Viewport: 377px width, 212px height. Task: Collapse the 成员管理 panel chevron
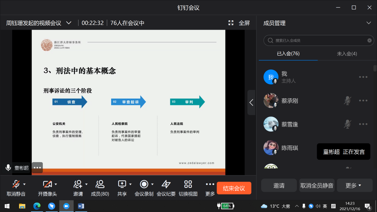coord(369,23)
